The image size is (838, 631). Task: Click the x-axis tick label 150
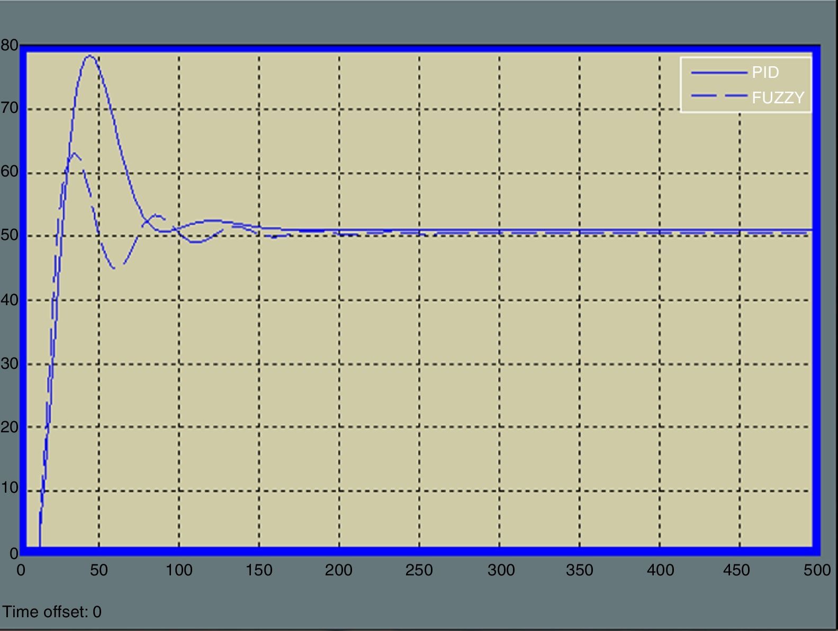pos(259,570)
